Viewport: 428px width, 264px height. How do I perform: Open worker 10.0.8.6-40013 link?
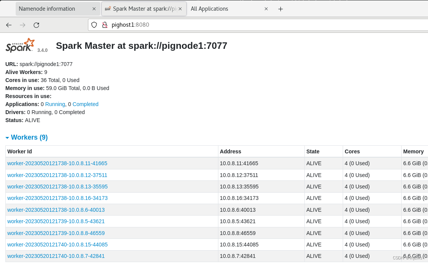coord(56,210)
